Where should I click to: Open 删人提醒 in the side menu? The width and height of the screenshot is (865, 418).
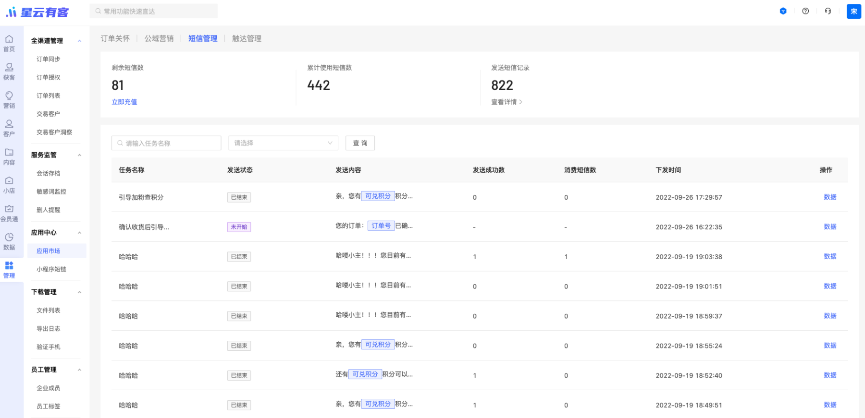pos(49,210)
